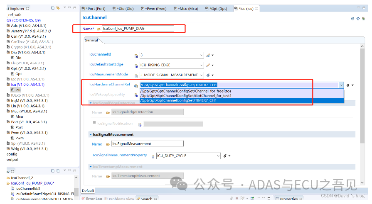Screen dimensions: 372x204
Task: Click the pencil icon beside IcuDefaultStartEdge
Action: pos(208,65)
